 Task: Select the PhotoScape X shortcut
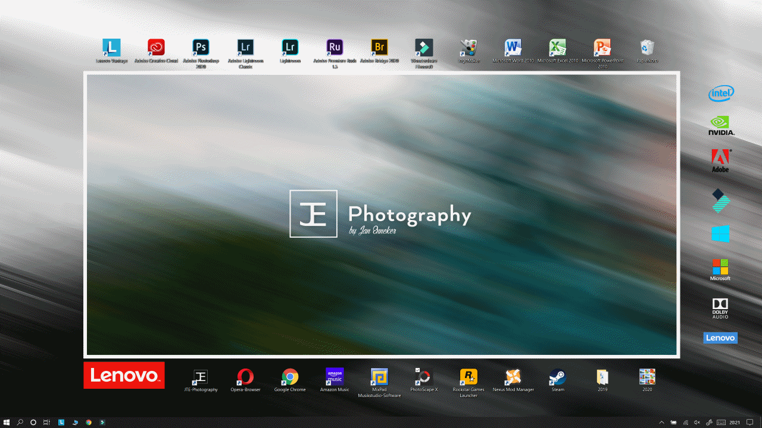click(x=424, y=380)
